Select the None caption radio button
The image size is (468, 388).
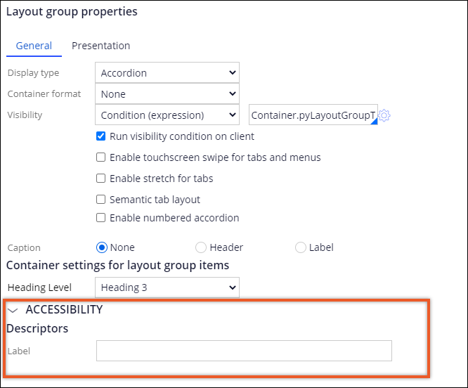tap(101, 247)
